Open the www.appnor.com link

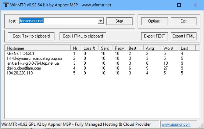[x=176, y=125]
